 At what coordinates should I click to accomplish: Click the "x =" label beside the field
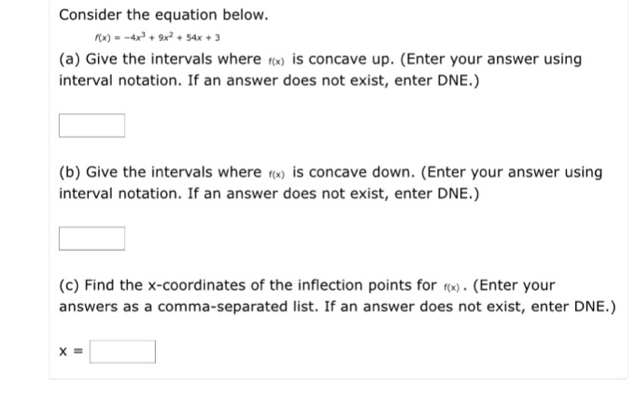(71, 351)
